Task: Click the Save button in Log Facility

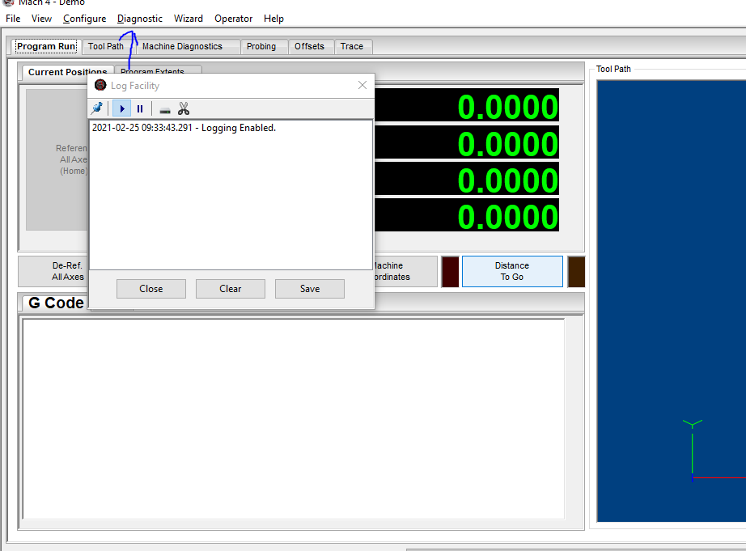Action: [x=309, y=289]
